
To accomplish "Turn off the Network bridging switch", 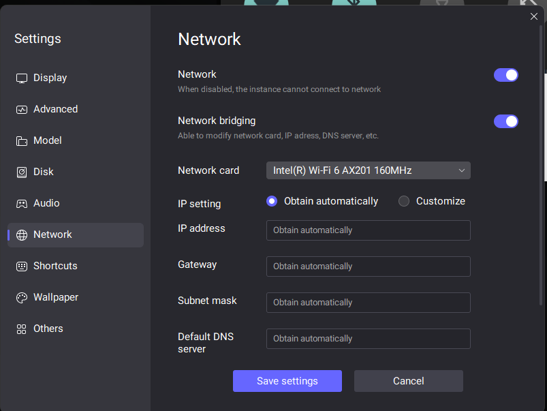I will tap(506, 121).
